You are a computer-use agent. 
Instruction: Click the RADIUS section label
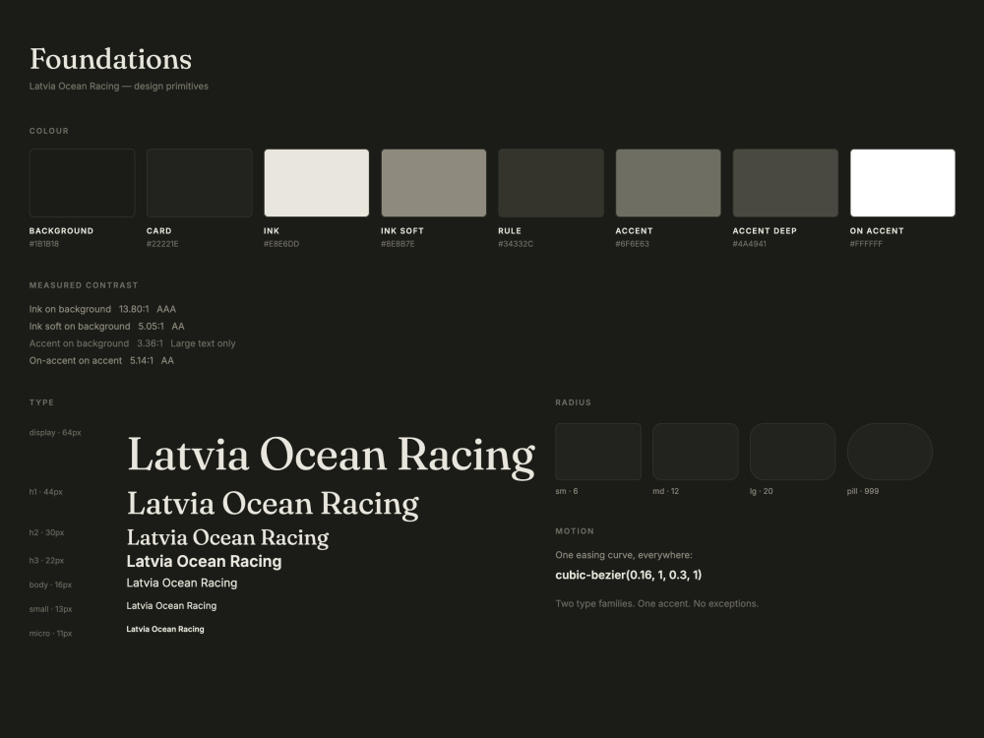(x=573, y=402)
